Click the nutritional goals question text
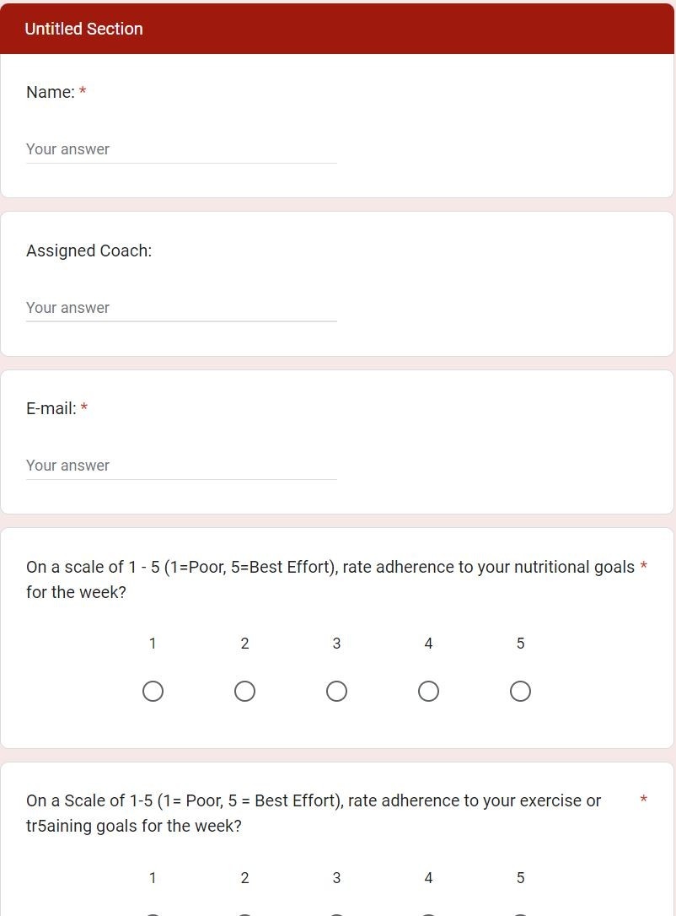The image size is (676, 916). click(x=330, y=579)
